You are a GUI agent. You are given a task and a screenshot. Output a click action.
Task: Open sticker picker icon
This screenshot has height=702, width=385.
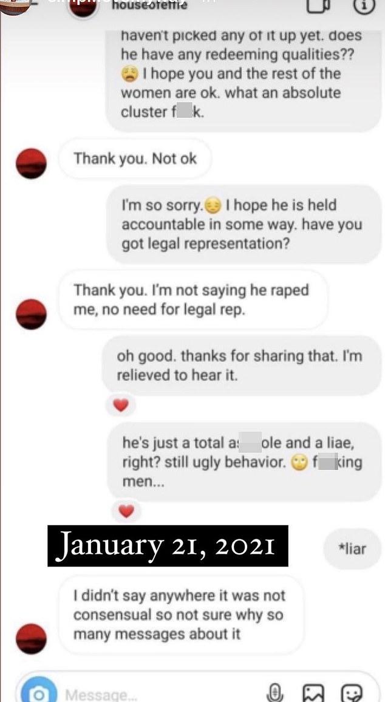(352, 693)
